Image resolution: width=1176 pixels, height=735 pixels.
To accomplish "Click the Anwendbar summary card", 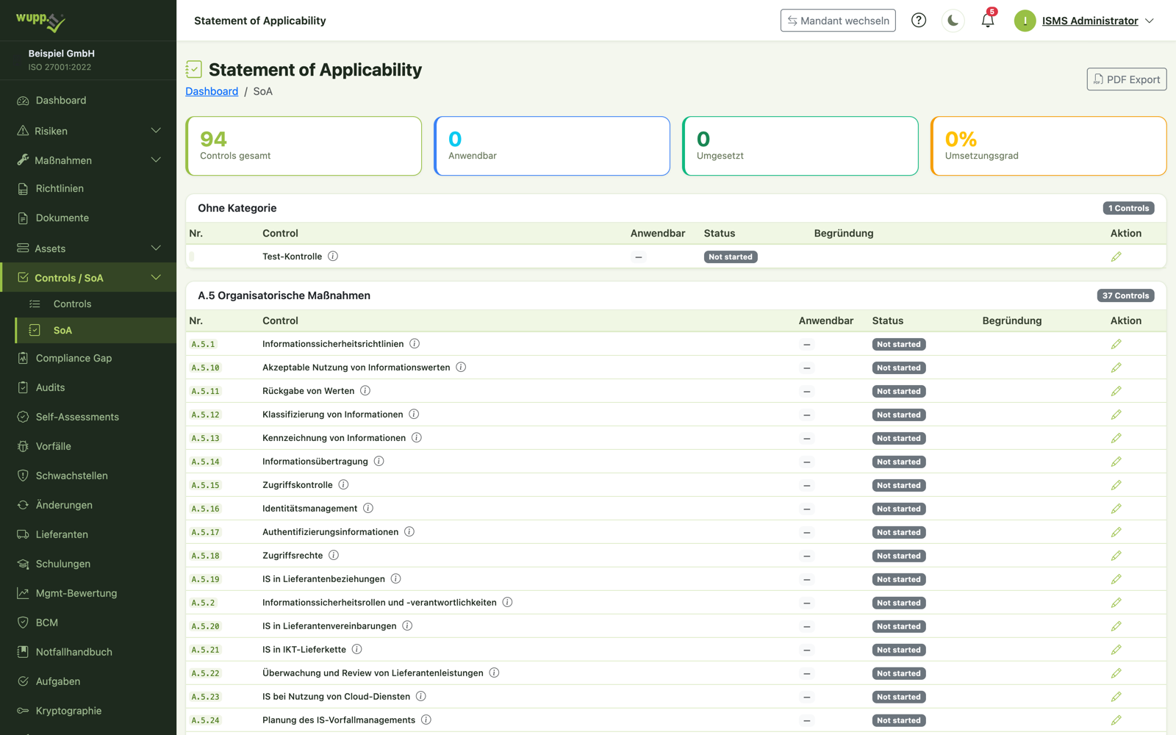I will coord(552,146).
